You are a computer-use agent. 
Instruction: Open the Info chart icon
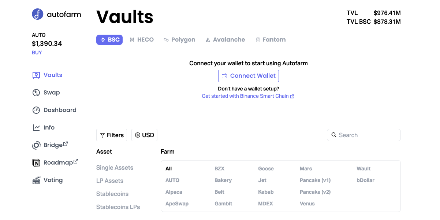pos(36,128)
